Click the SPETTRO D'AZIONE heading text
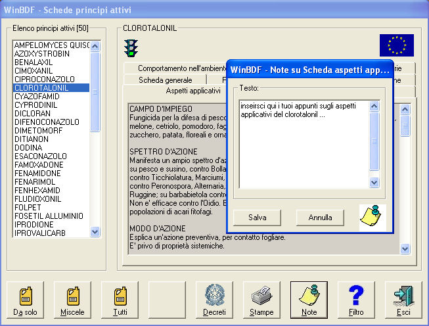This screenshot has width=429, height=326. click(x=164, y=152)
